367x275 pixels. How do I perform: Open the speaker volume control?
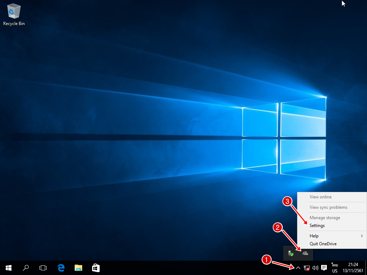(315, 268)
